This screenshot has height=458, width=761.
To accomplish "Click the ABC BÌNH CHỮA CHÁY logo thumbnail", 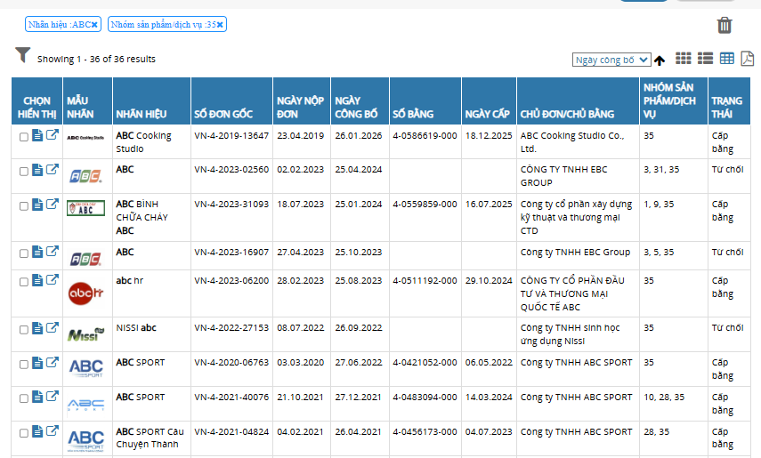I will click(86, 208).
